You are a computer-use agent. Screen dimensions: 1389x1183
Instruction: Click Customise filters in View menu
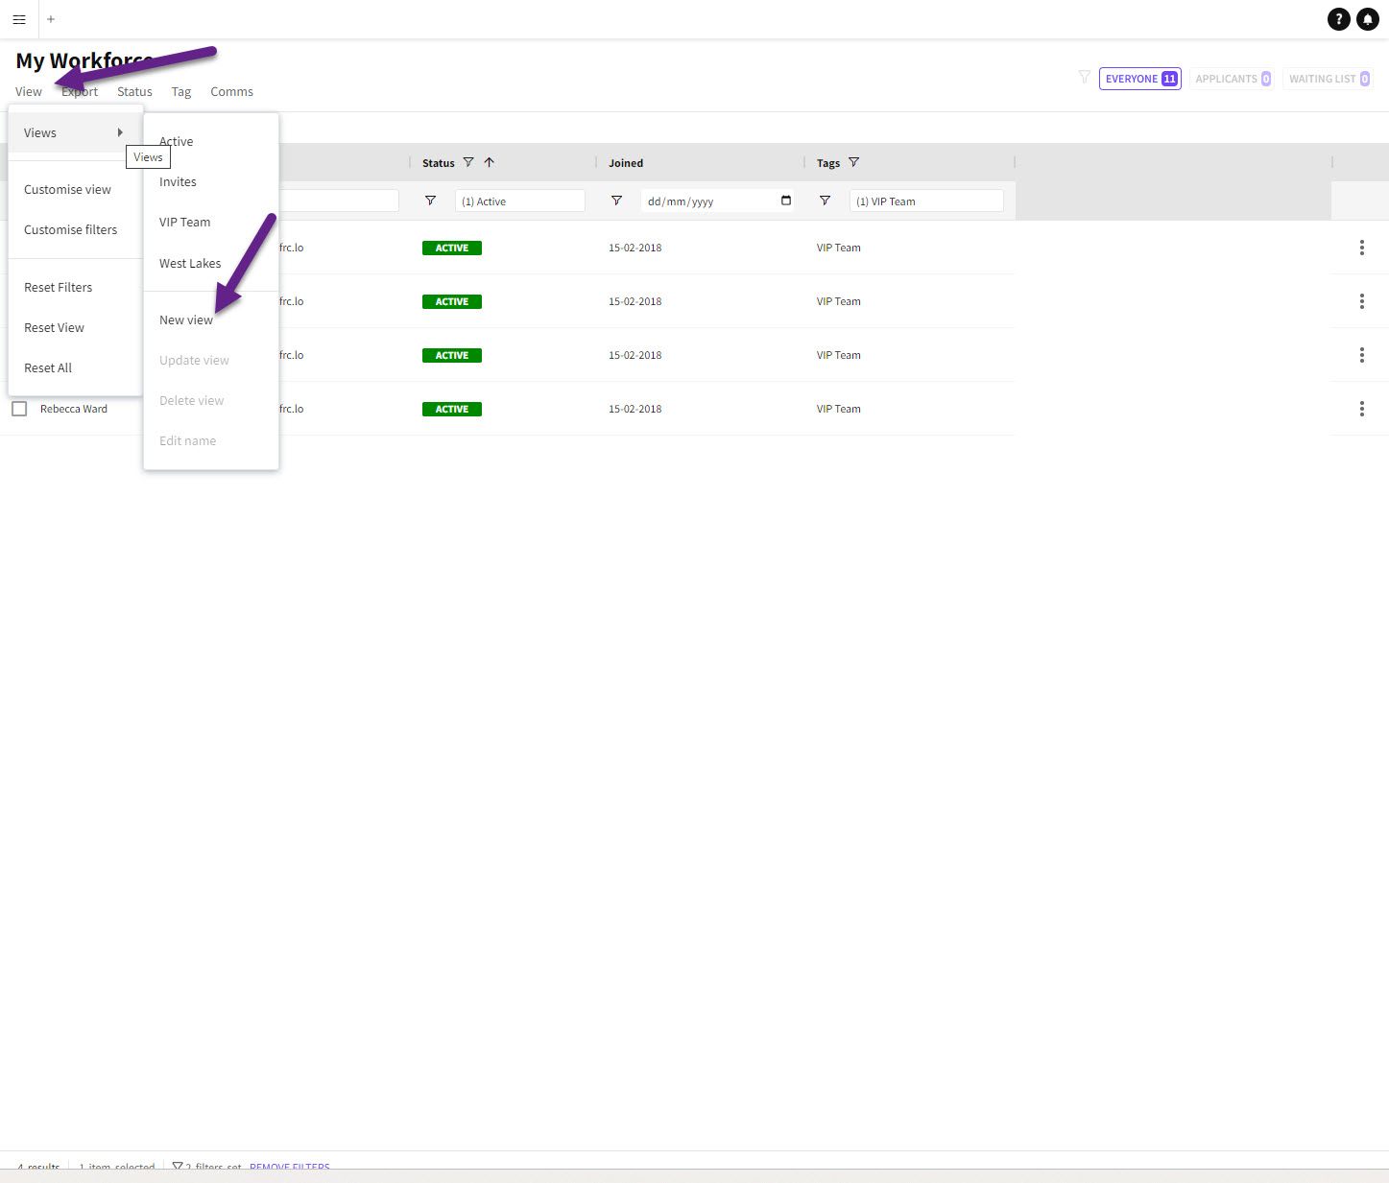(70, 230)
